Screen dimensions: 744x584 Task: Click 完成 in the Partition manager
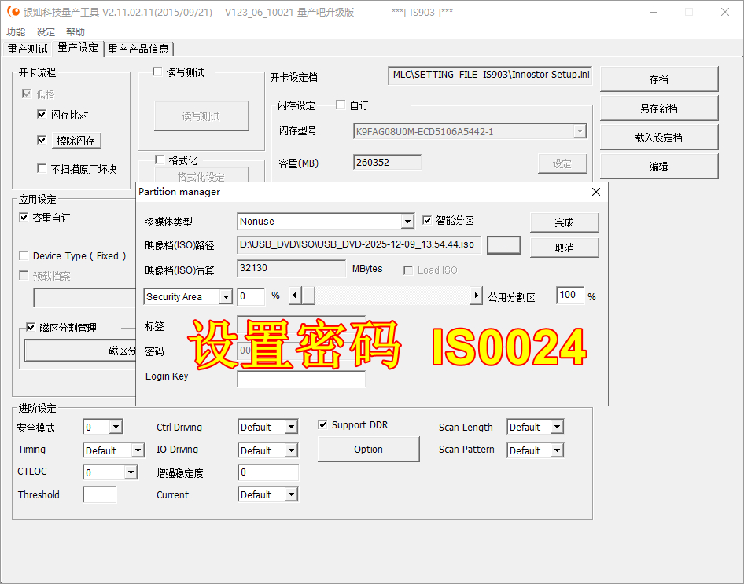pos(564,222)
